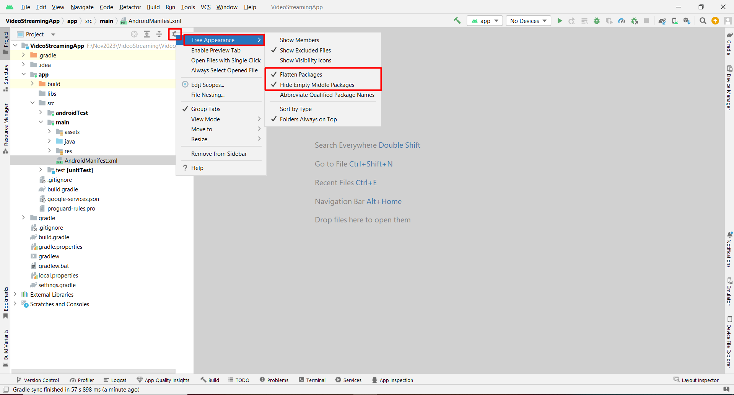Open the Profiler gauge icon in toolbar
The width and height of the screenshot is (734, 395).
[x=622, y=21]
